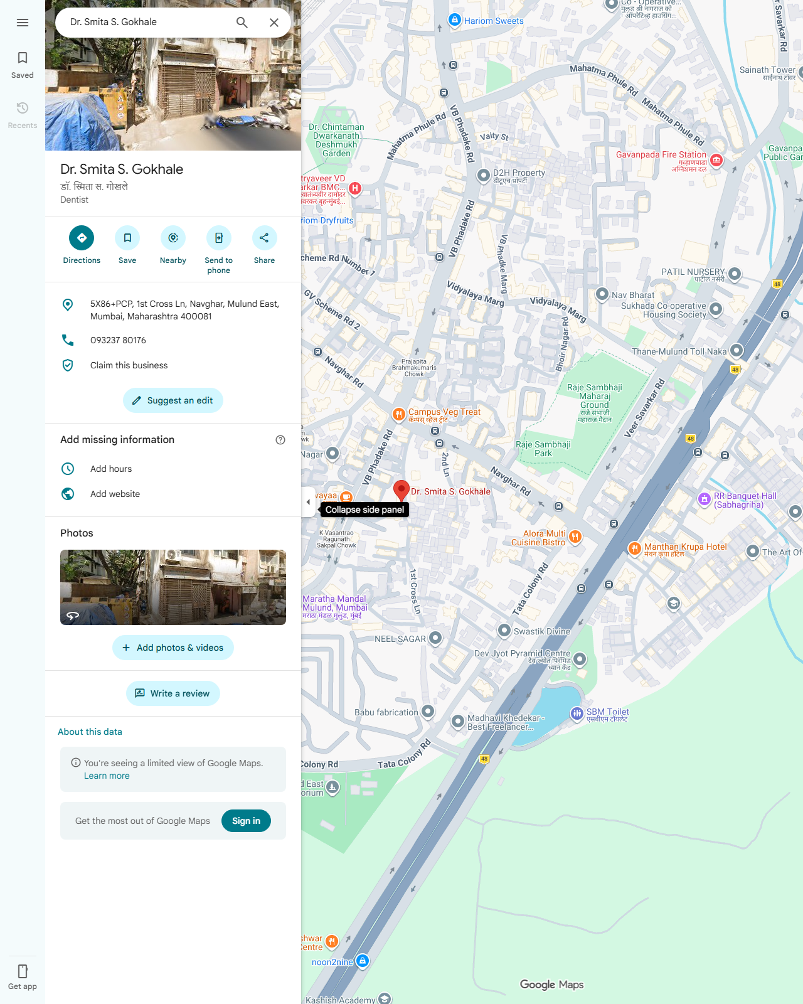The height and width of the screenshot is (1004, 803).
Task: Open the street view photo thumbnail
Action: point(173,587)
